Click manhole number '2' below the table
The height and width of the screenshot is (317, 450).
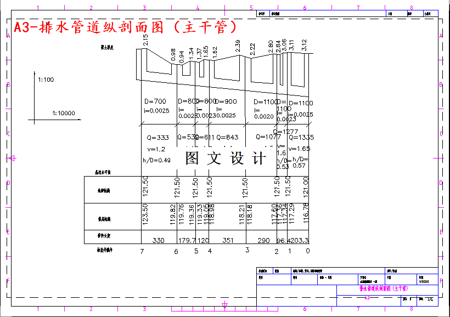pos(277,252)
